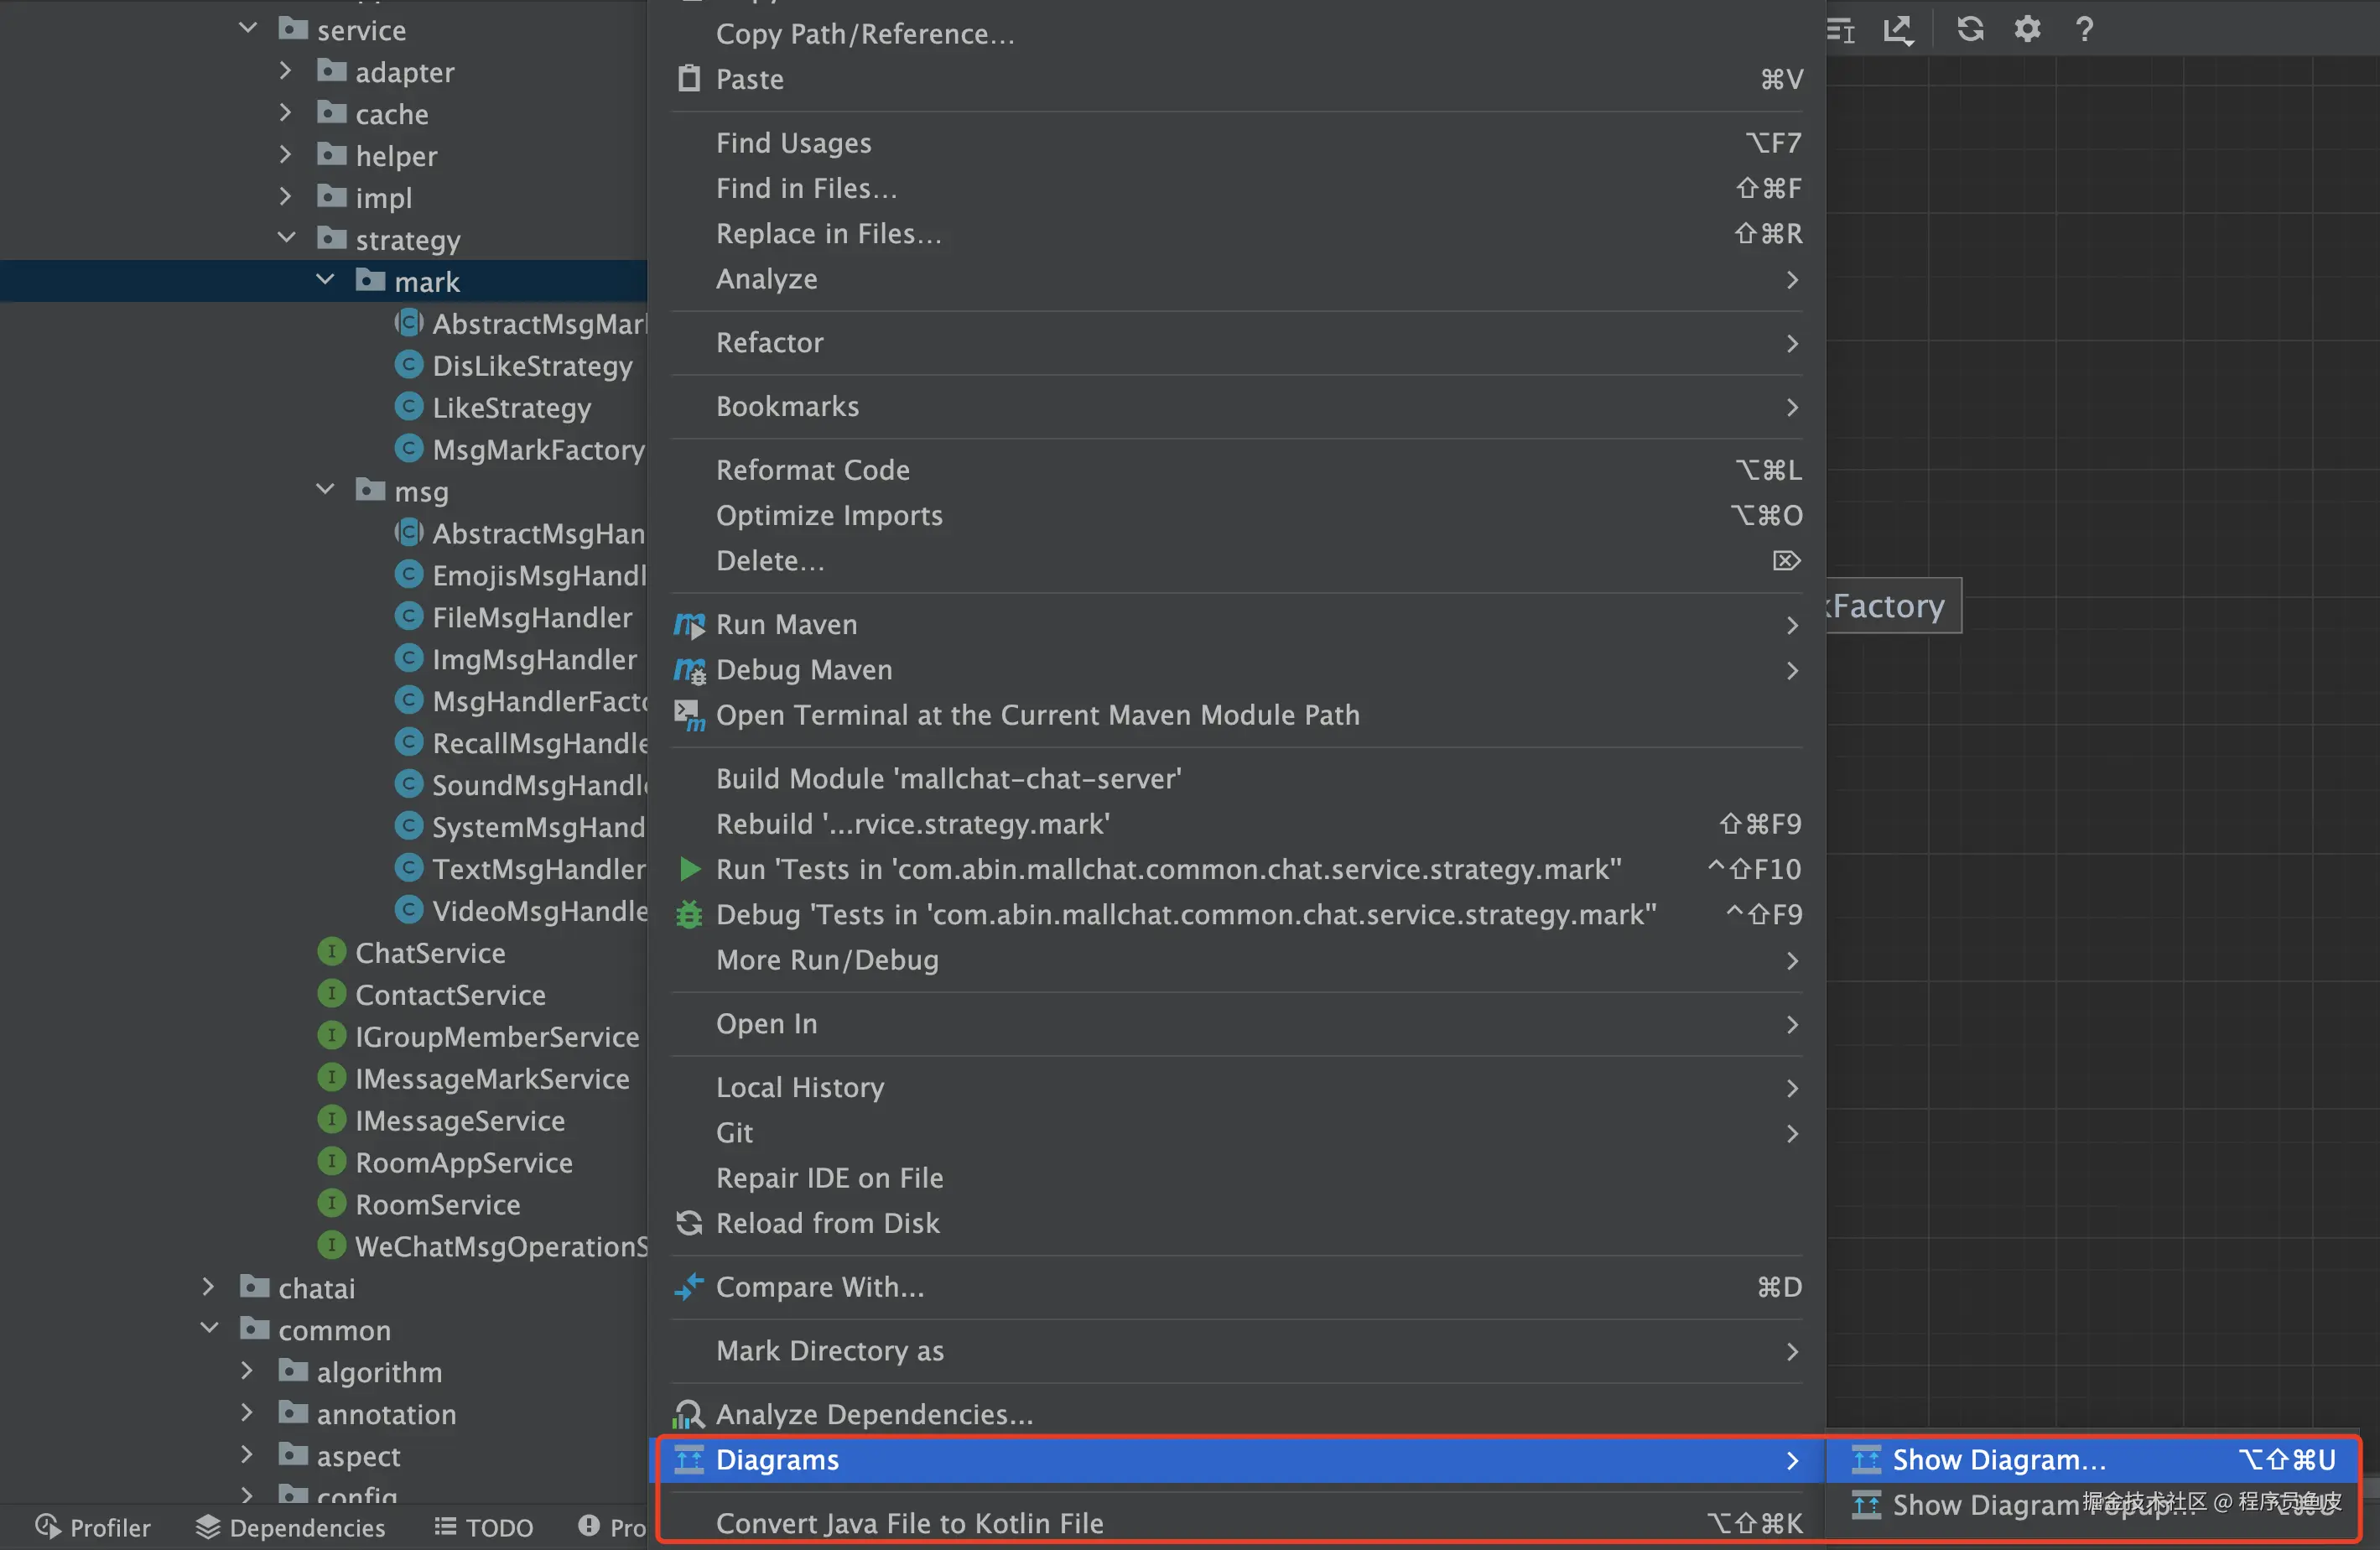This screenshot has height=1550, width=2380.
Task: Click Show Diagram... submenu item
Action: click(1998, 1459)
